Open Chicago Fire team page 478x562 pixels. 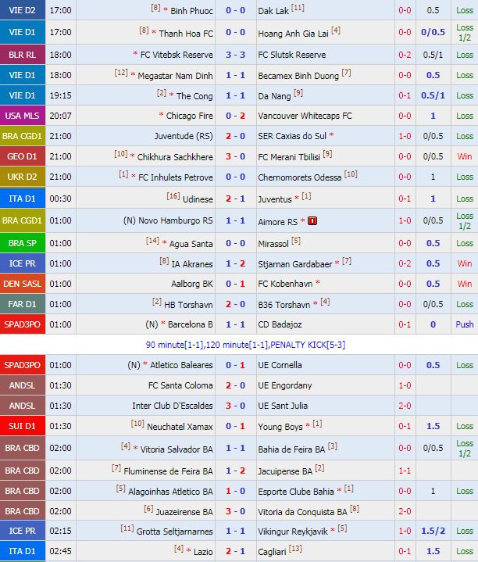tap(190, 116)
